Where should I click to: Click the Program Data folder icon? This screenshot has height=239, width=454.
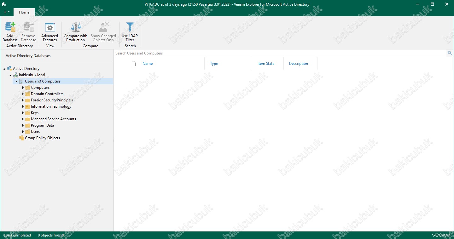pyautogui.click(x=28, y=125)
